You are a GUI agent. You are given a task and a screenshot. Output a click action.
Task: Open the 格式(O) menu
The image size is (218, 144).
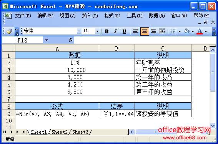click(x=112, y=16)
